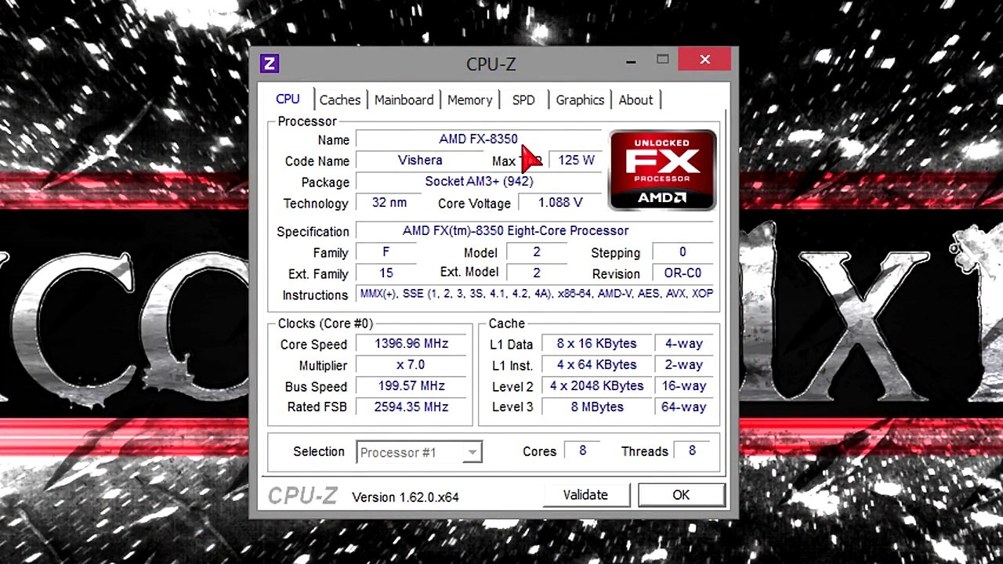Open the Caches tab
This screenshot has height=564, width=1003.
point(340,100)
